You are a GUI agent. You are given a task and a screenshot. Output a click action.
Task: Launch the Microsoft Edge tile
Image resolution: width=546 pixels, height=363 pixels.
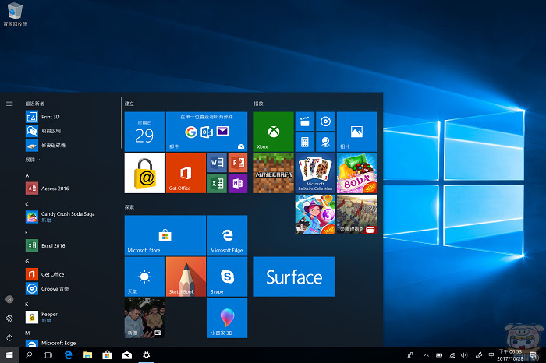pyautogui.click(x=228, y=235)
